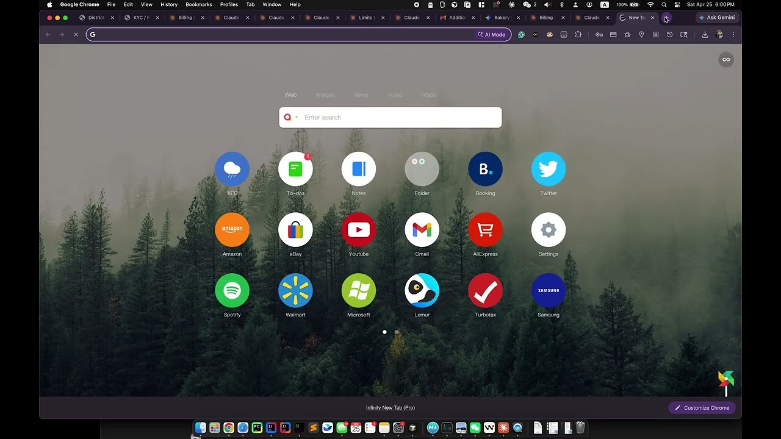Screen dimensions: 781x439
Task: Open the Samsung shortcut
Action: (x=549, y=290)
